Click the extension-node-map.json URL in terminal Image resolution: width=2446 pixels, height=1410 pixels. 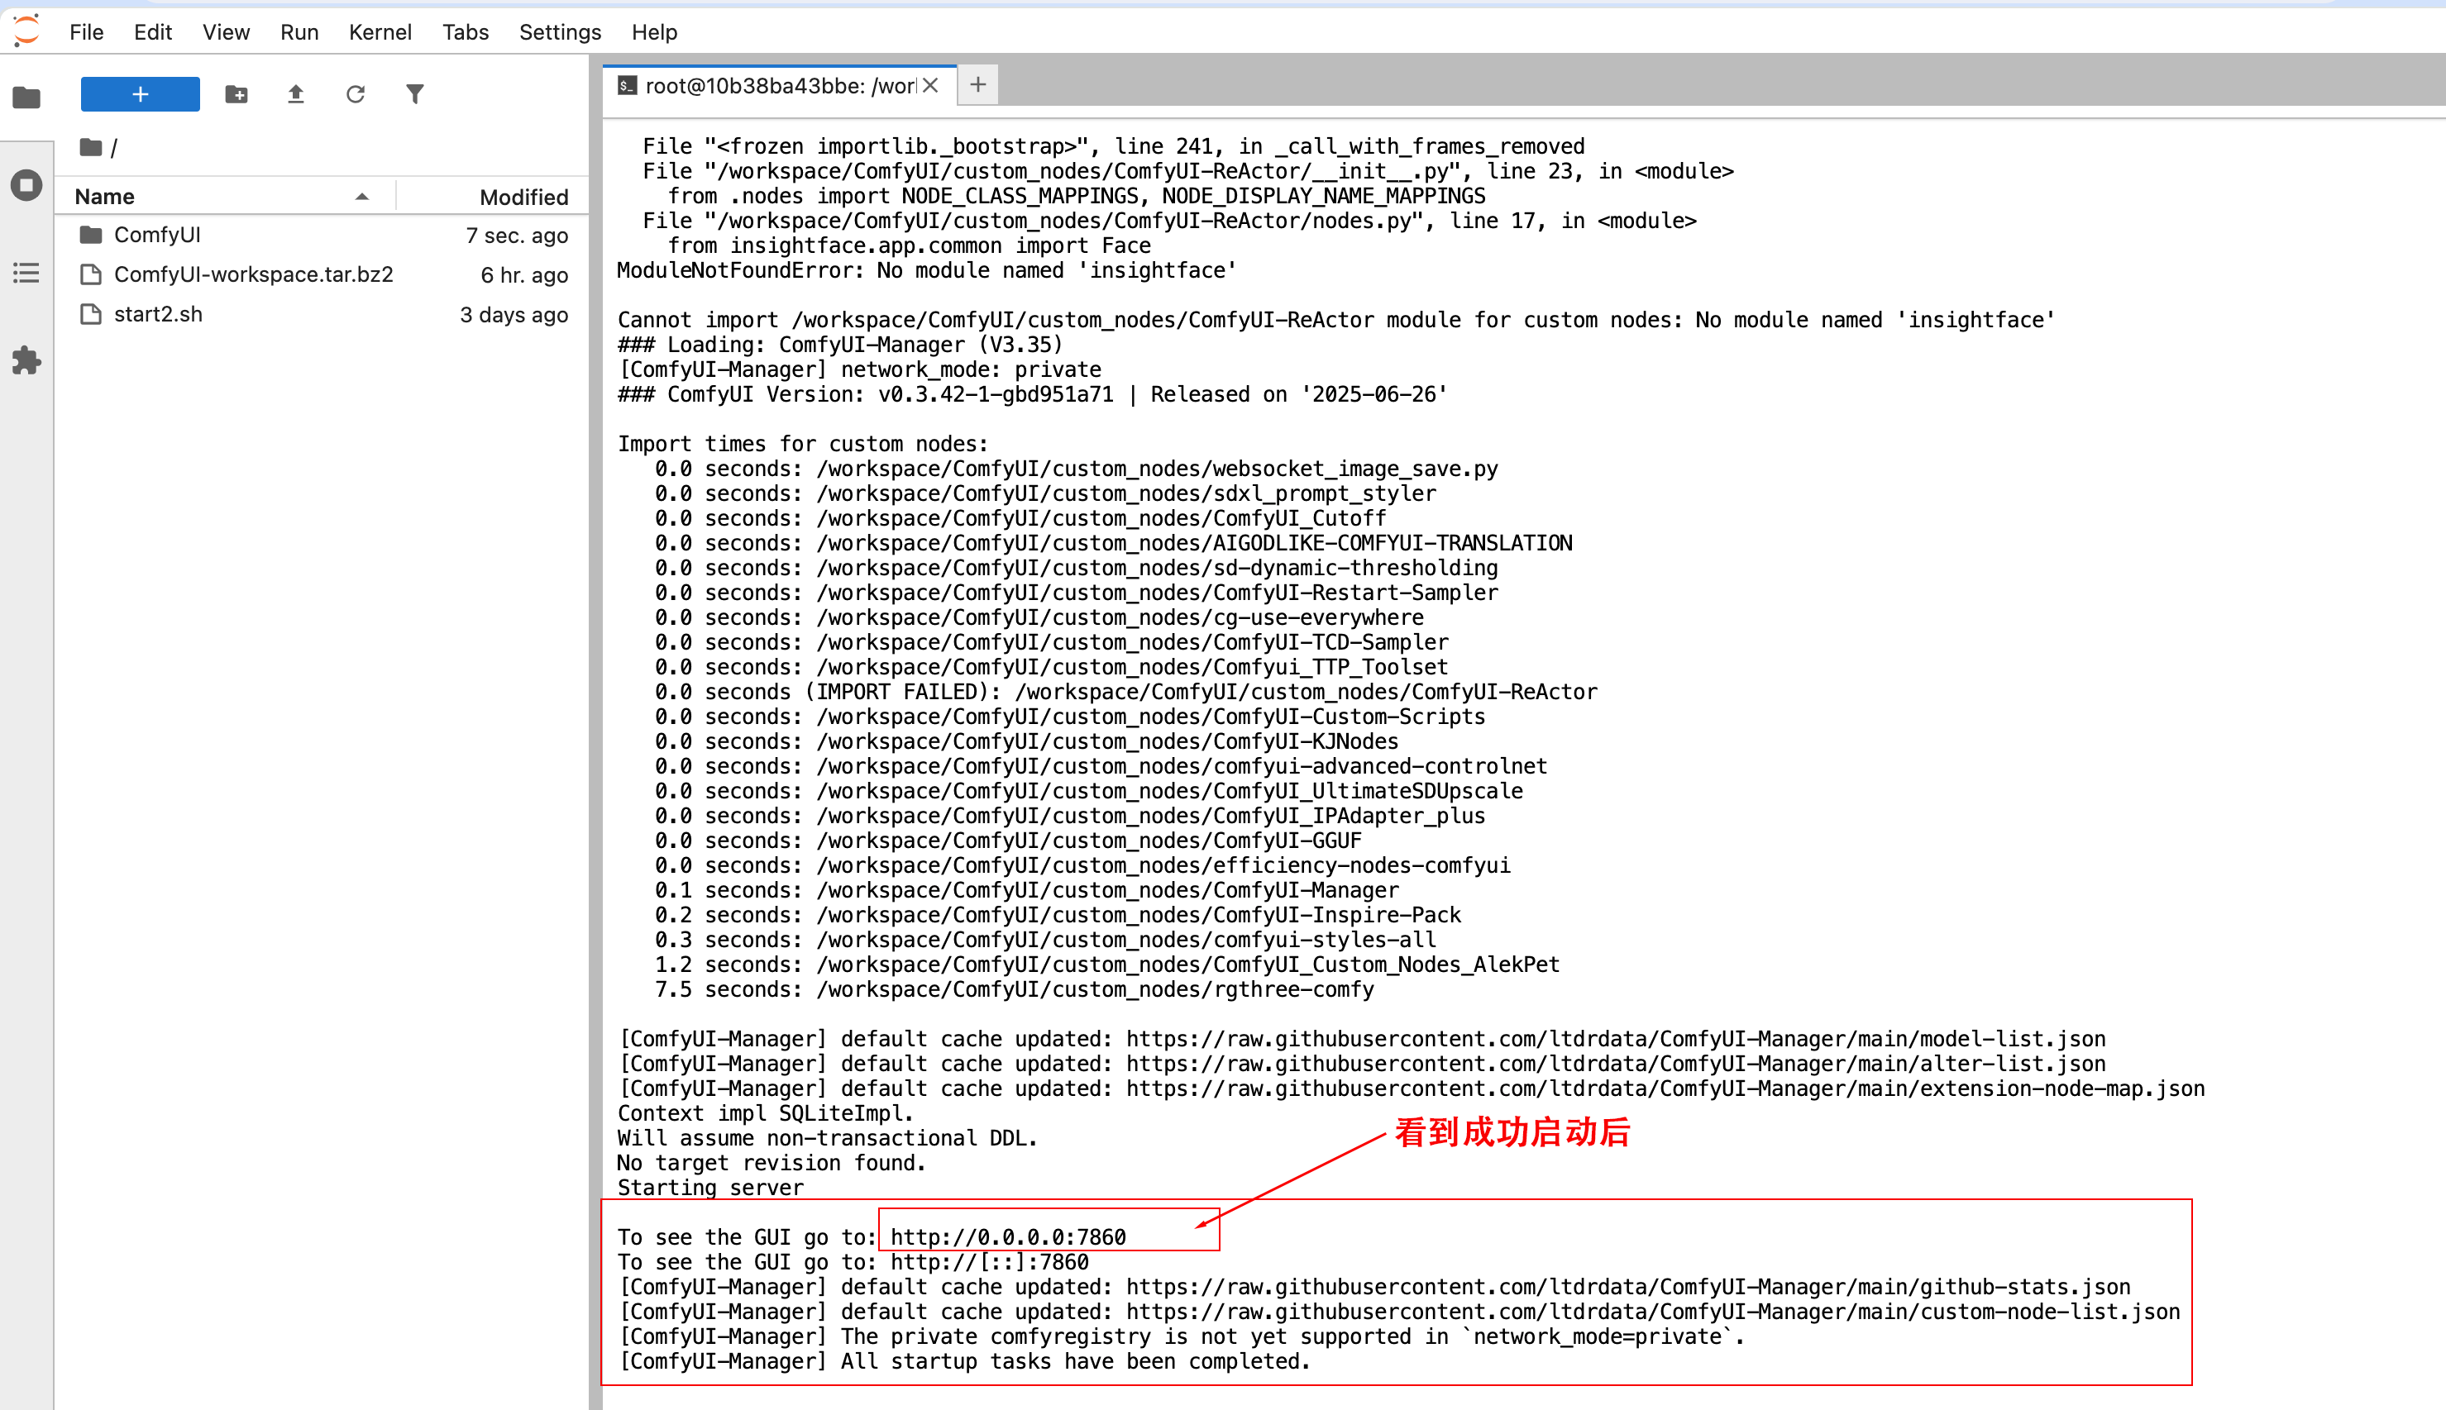point(1665,1088)
